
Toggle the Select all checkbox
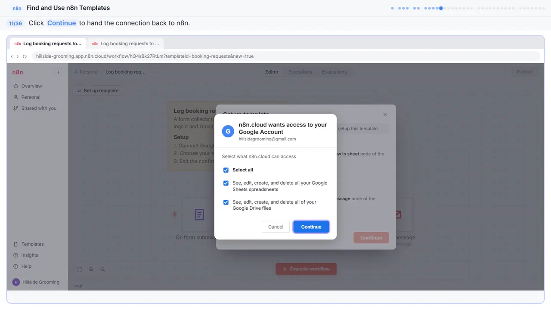click(226, 170)
